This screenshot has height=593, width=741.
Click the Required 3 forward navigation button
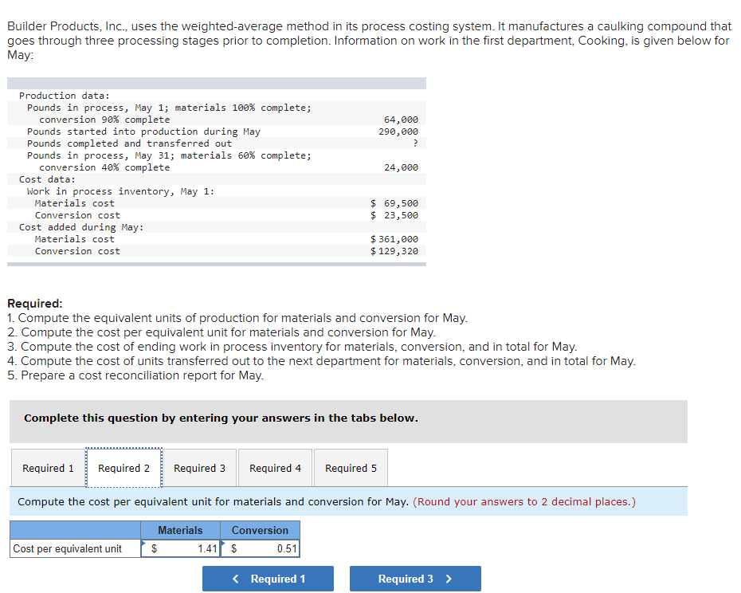coord(415,579)
